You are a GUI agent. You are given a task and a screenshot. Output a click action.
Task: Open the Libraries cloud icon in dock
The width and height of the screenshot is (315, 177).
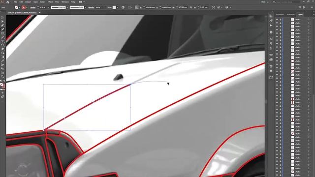(x=271, y=59)
